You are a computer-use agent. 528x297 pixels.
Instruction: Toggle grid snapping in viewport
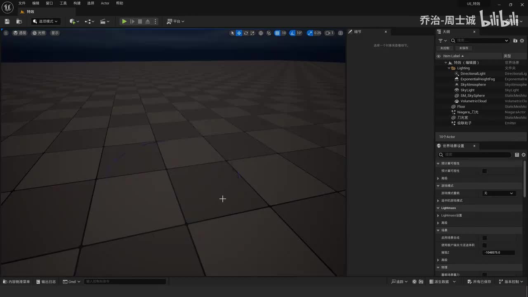[277, 33]
